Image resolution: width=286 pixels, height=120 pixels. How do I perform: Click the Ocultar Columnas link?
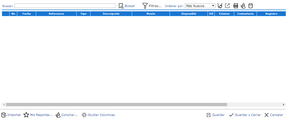click(101, 115)
